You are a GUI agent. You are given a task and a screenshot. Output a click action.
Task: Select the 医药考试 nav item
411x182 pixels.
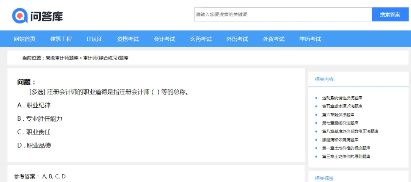201,39
